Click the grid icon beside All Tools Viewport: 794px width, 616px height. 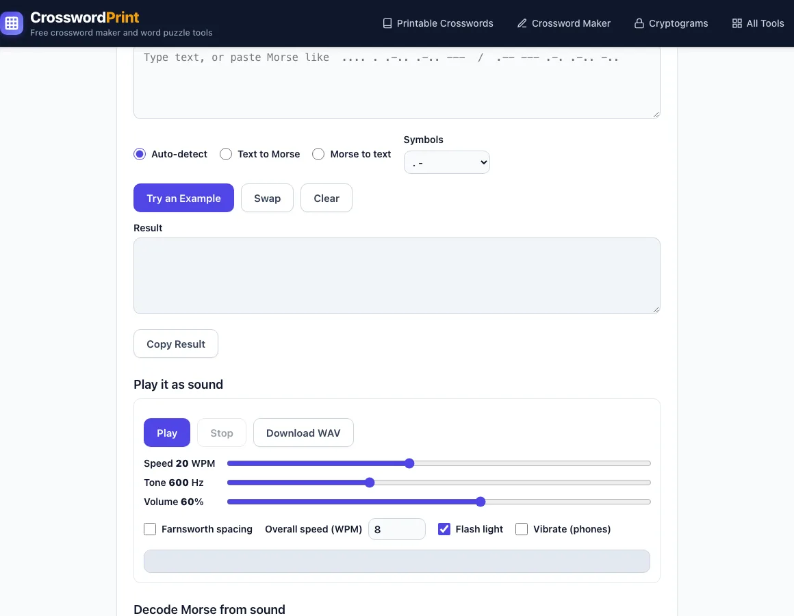click(737, 23)
